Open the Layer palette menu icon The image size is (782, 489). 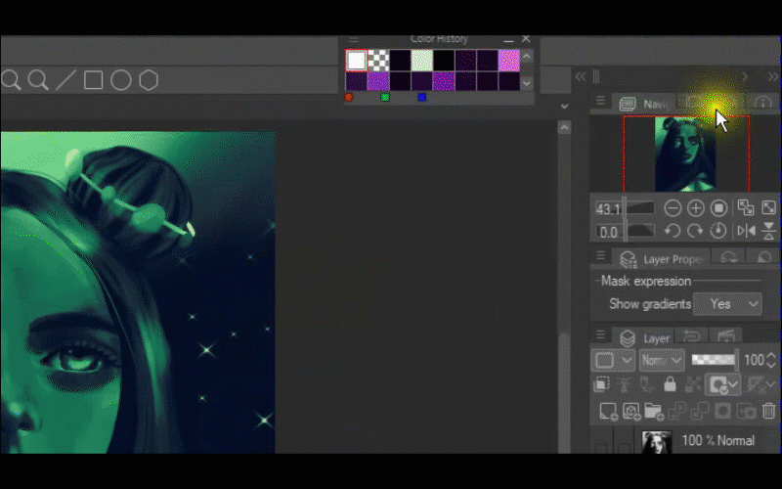click(x=600, y=334)
